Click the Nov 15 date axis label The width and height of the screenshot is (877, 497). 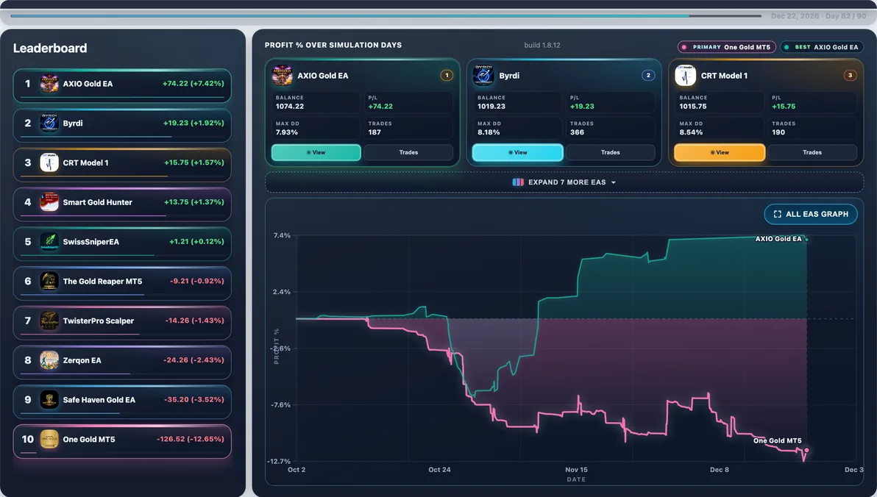(576, 470)
